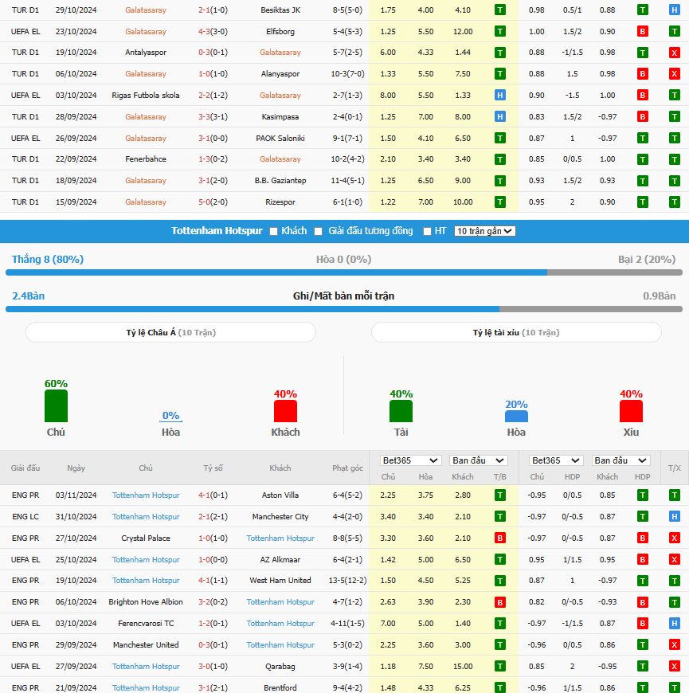Click green T handicap badge in Fenerbahce row
The width and height of the screenshot is (689, 693).
coord(643,159)
